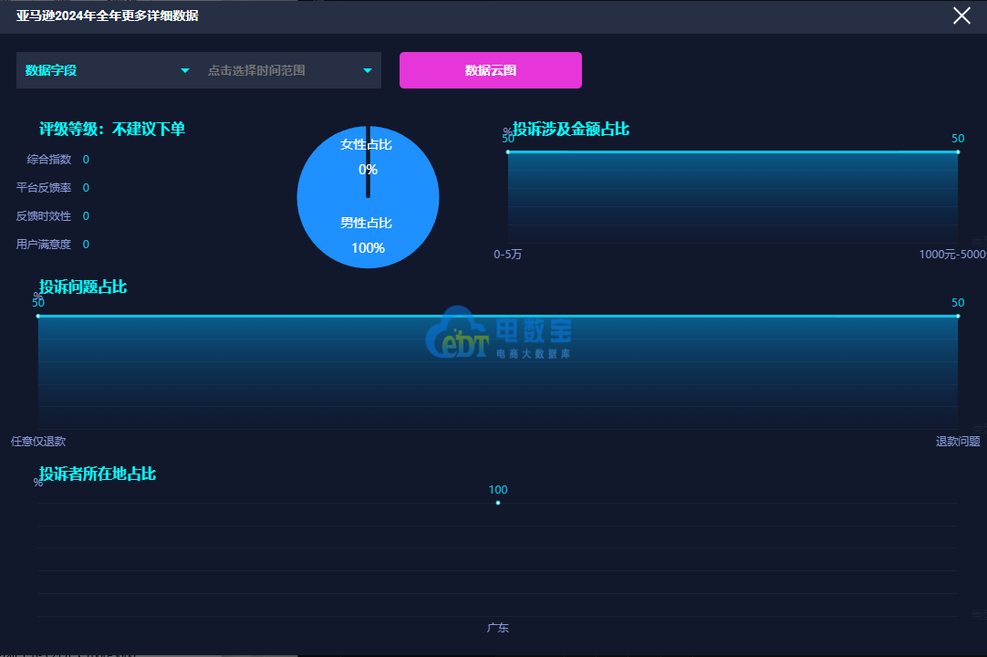This screenshot has width=987, height=657.
Task: Select right data point of 投诉涉及金额占比 chart
Action: tap(958, 151)
